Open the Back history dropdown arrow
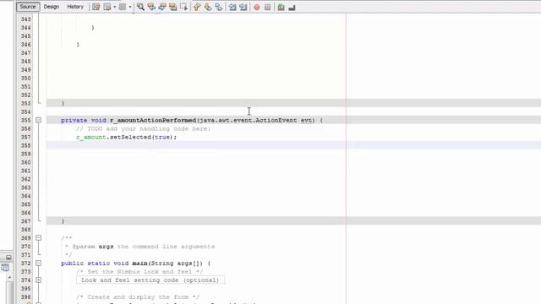The width and height of the screenshot is (541, 304). pyautogui.click(x=114, y=7)
